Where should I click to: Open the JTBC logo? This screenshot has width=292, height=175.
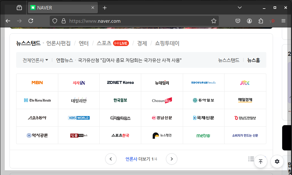(245, 83)
